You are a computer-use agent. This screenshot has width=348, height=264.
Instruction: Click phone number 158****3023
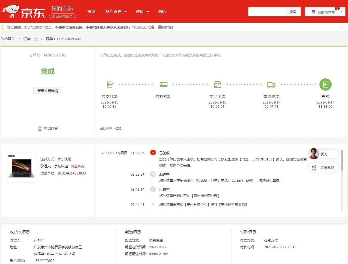pos(44,261)
